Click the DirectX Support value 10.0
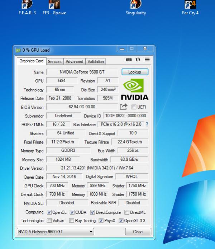 pyautogui.click(x=133, y=133)
